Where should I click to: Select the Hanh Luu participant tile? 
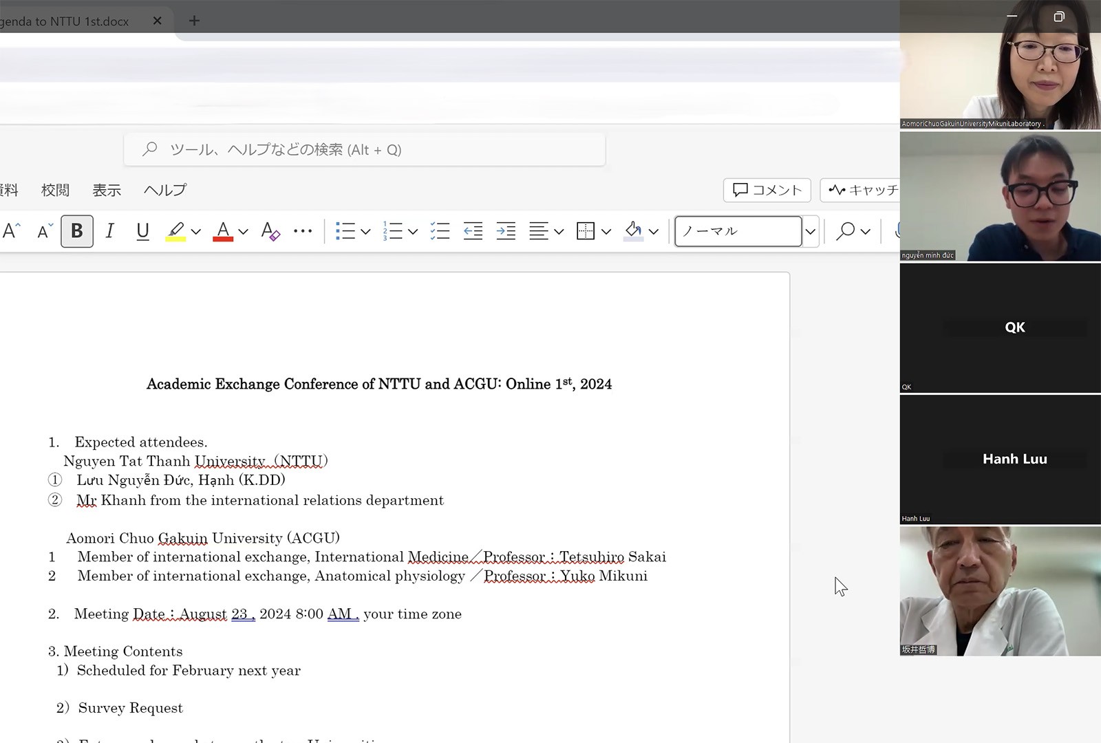1001,459
